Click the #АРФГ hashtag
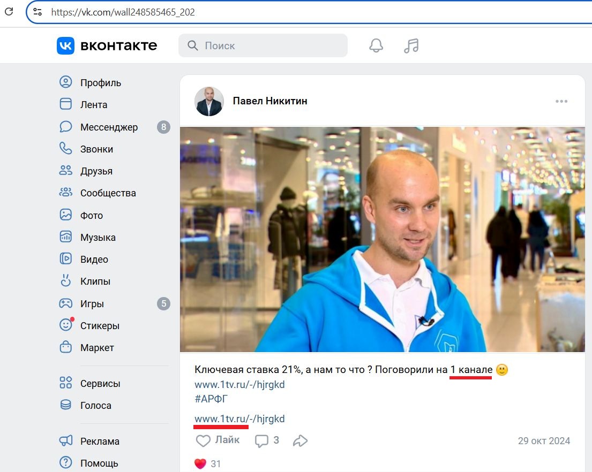Screen dimensions: 592x472 click(212, 399)
